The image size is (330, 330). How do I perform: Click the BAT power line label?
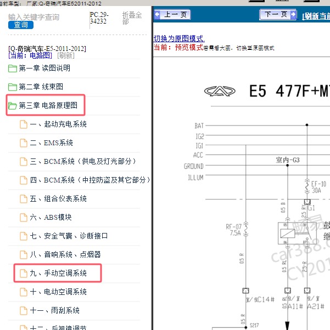coord(199,126)
